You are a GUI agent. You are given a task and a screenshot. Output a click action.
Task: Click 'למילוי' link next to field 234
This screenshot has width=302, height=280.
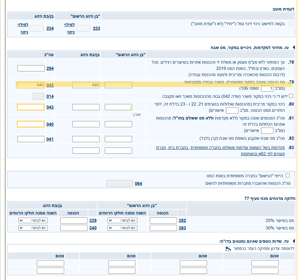coord(23,25)
